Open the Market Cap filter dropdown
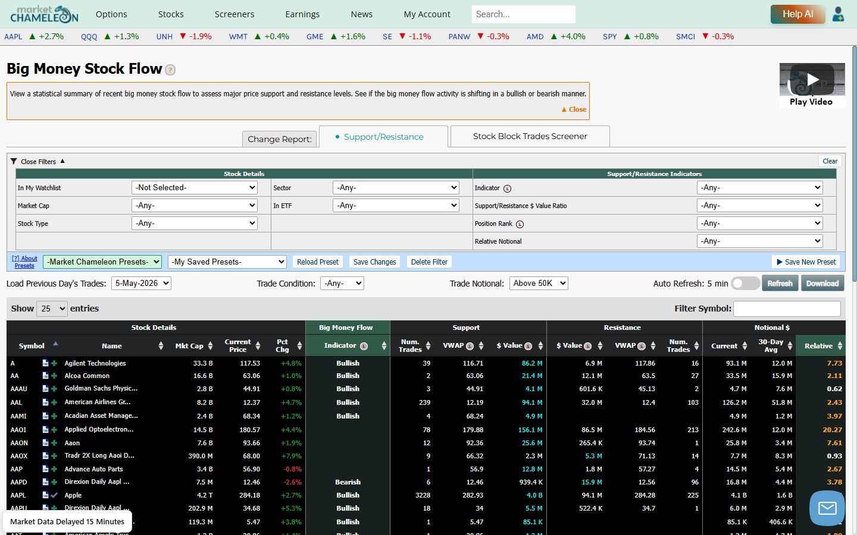The width and height of the screenshot is (857, 535). click(195, 205)
